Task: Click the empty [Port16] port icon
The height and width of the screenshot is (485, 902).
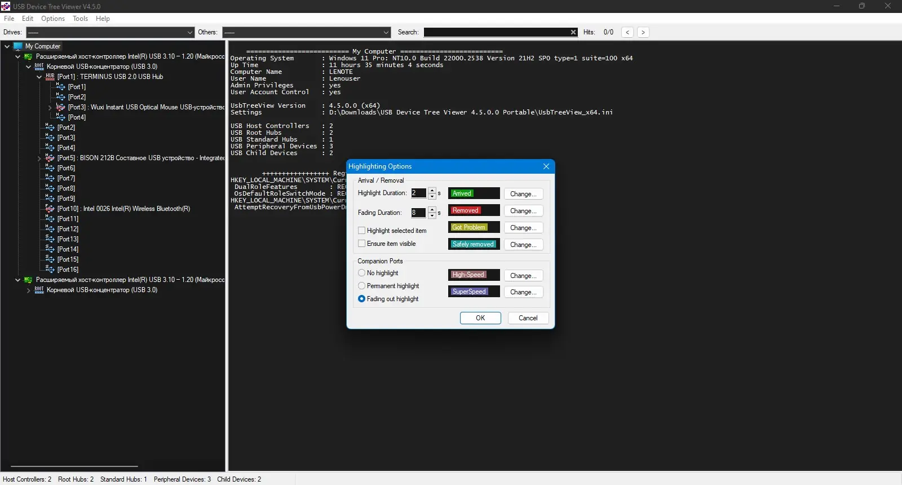Action: [x=50, y=270]
